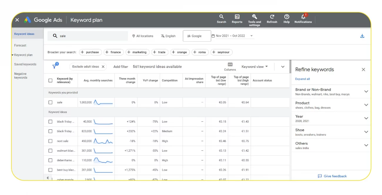This screenshot has height=195, width=382.
Task: Add 'marketing' to broaden search
Action: (137, 52)
